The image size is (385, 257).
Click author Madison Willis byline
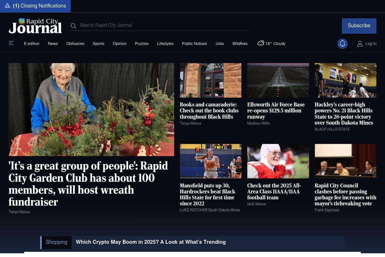[x=258, y=123]
